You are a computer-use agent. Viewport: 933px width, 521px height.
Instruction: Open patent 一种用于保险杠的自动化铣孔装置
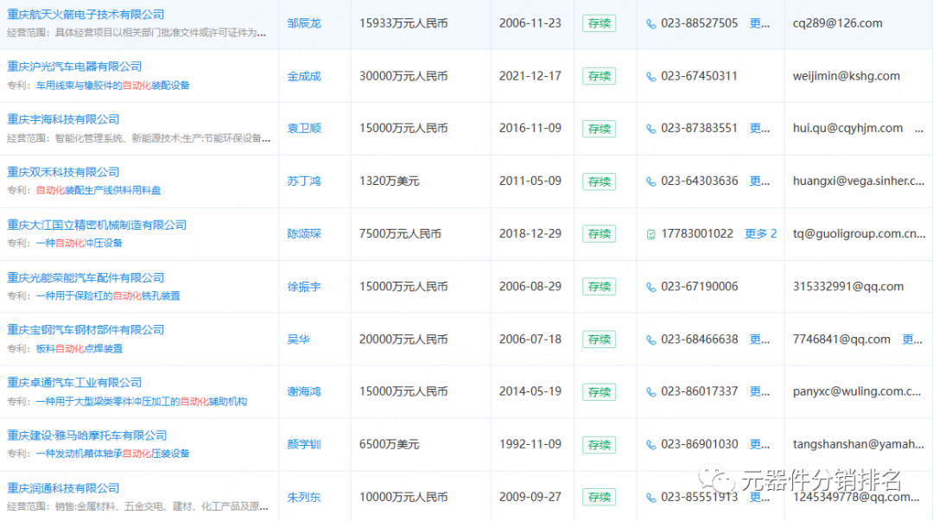[x=108, y=295]
